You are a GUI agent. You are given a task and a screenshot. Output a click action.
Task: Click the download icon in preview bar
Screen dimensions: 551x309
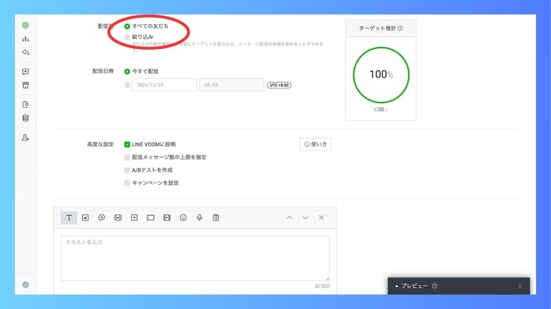(520, 286)
